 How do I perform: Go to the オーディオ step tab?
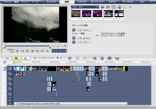tap(128, 2)
